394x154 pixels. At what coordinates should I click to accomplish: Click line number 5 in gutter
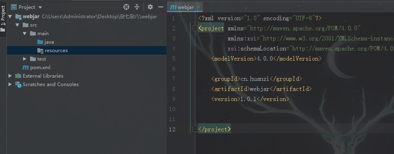[173, 59]
